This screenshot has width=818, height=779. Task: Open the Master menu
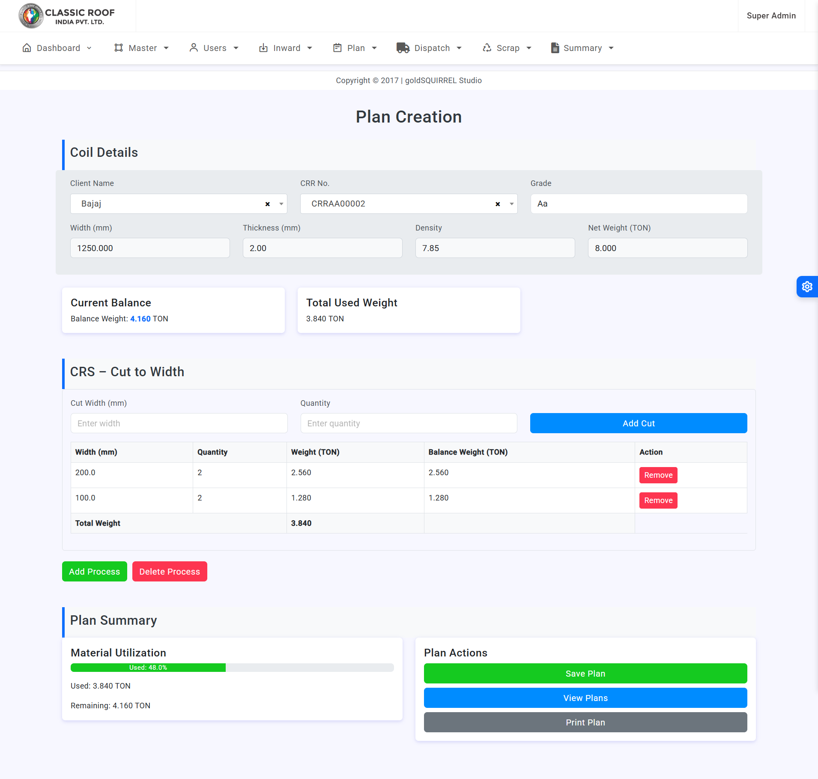pos(142,48)
